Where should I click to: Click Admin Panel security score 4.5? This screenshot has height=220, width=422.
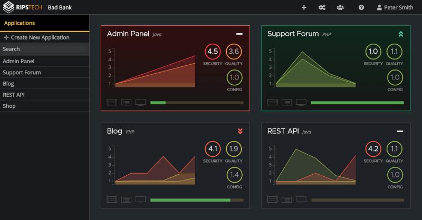[x=213, y=51]
